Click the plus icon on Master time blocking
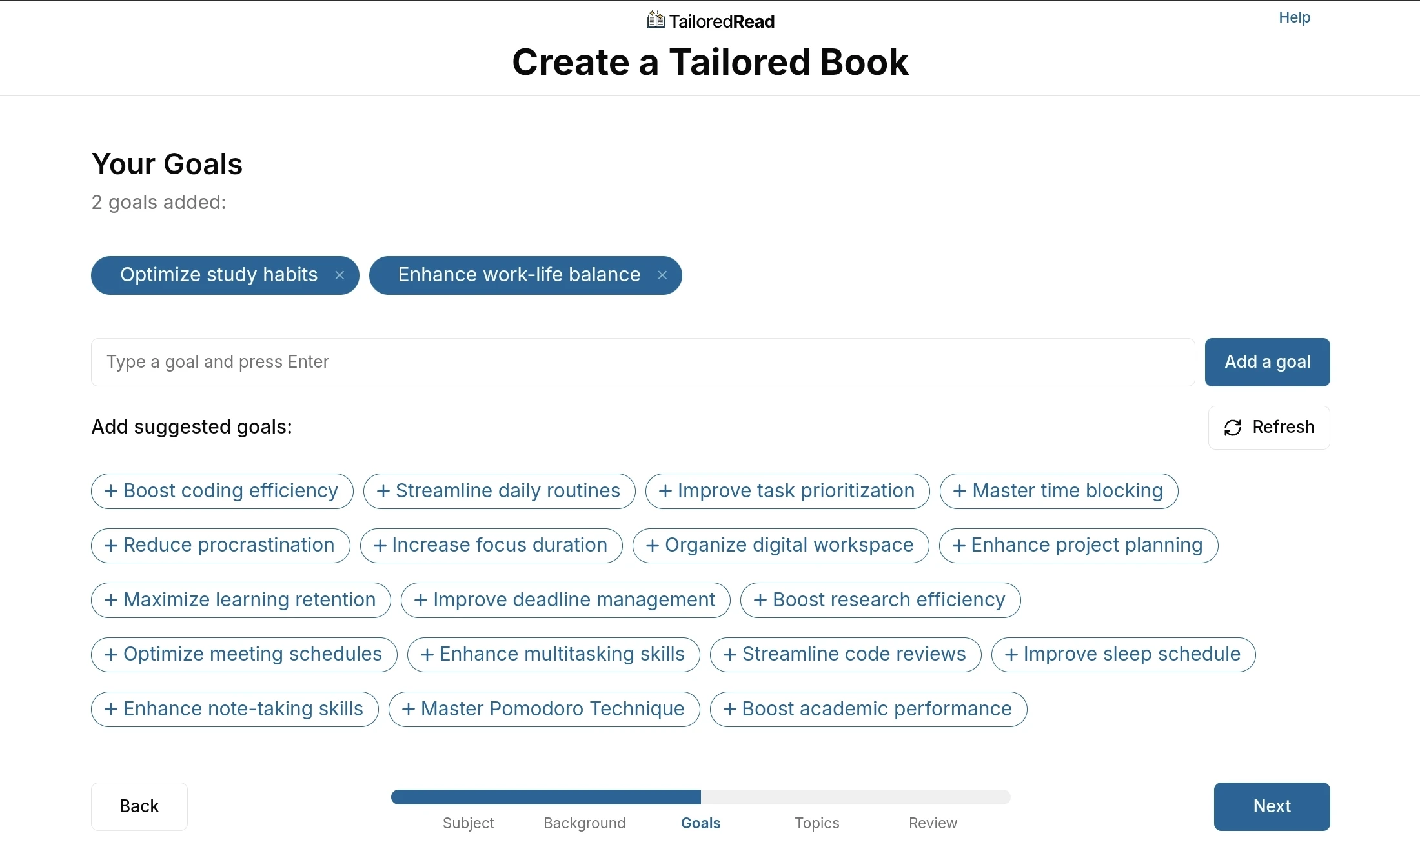Viewport: 1420px width, 849px height. 960,492
